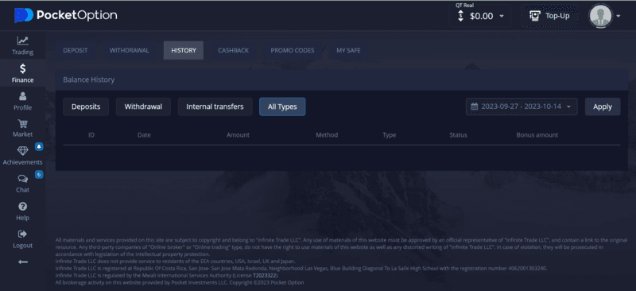Click the PocketOption logo
Screen dimensions: 636x291
pyautogui.click(x=66, y=15)
